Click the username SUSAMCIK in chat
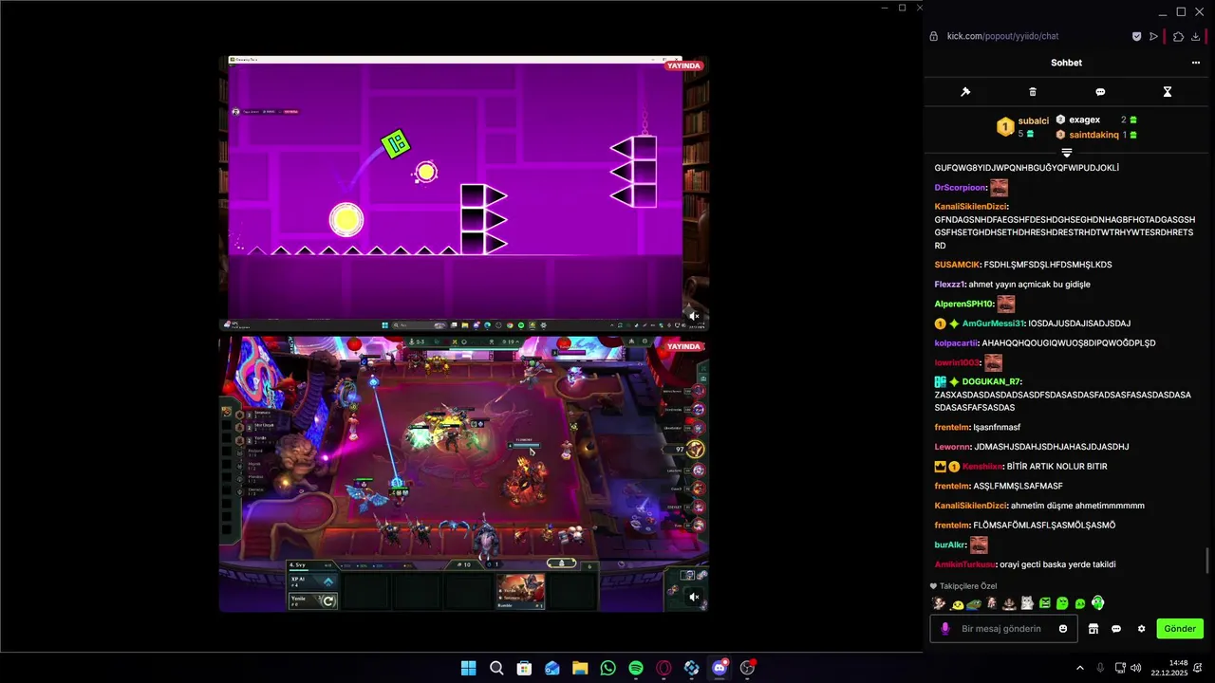The height and width of the screenshot is (683, 1215). [957, 265]
